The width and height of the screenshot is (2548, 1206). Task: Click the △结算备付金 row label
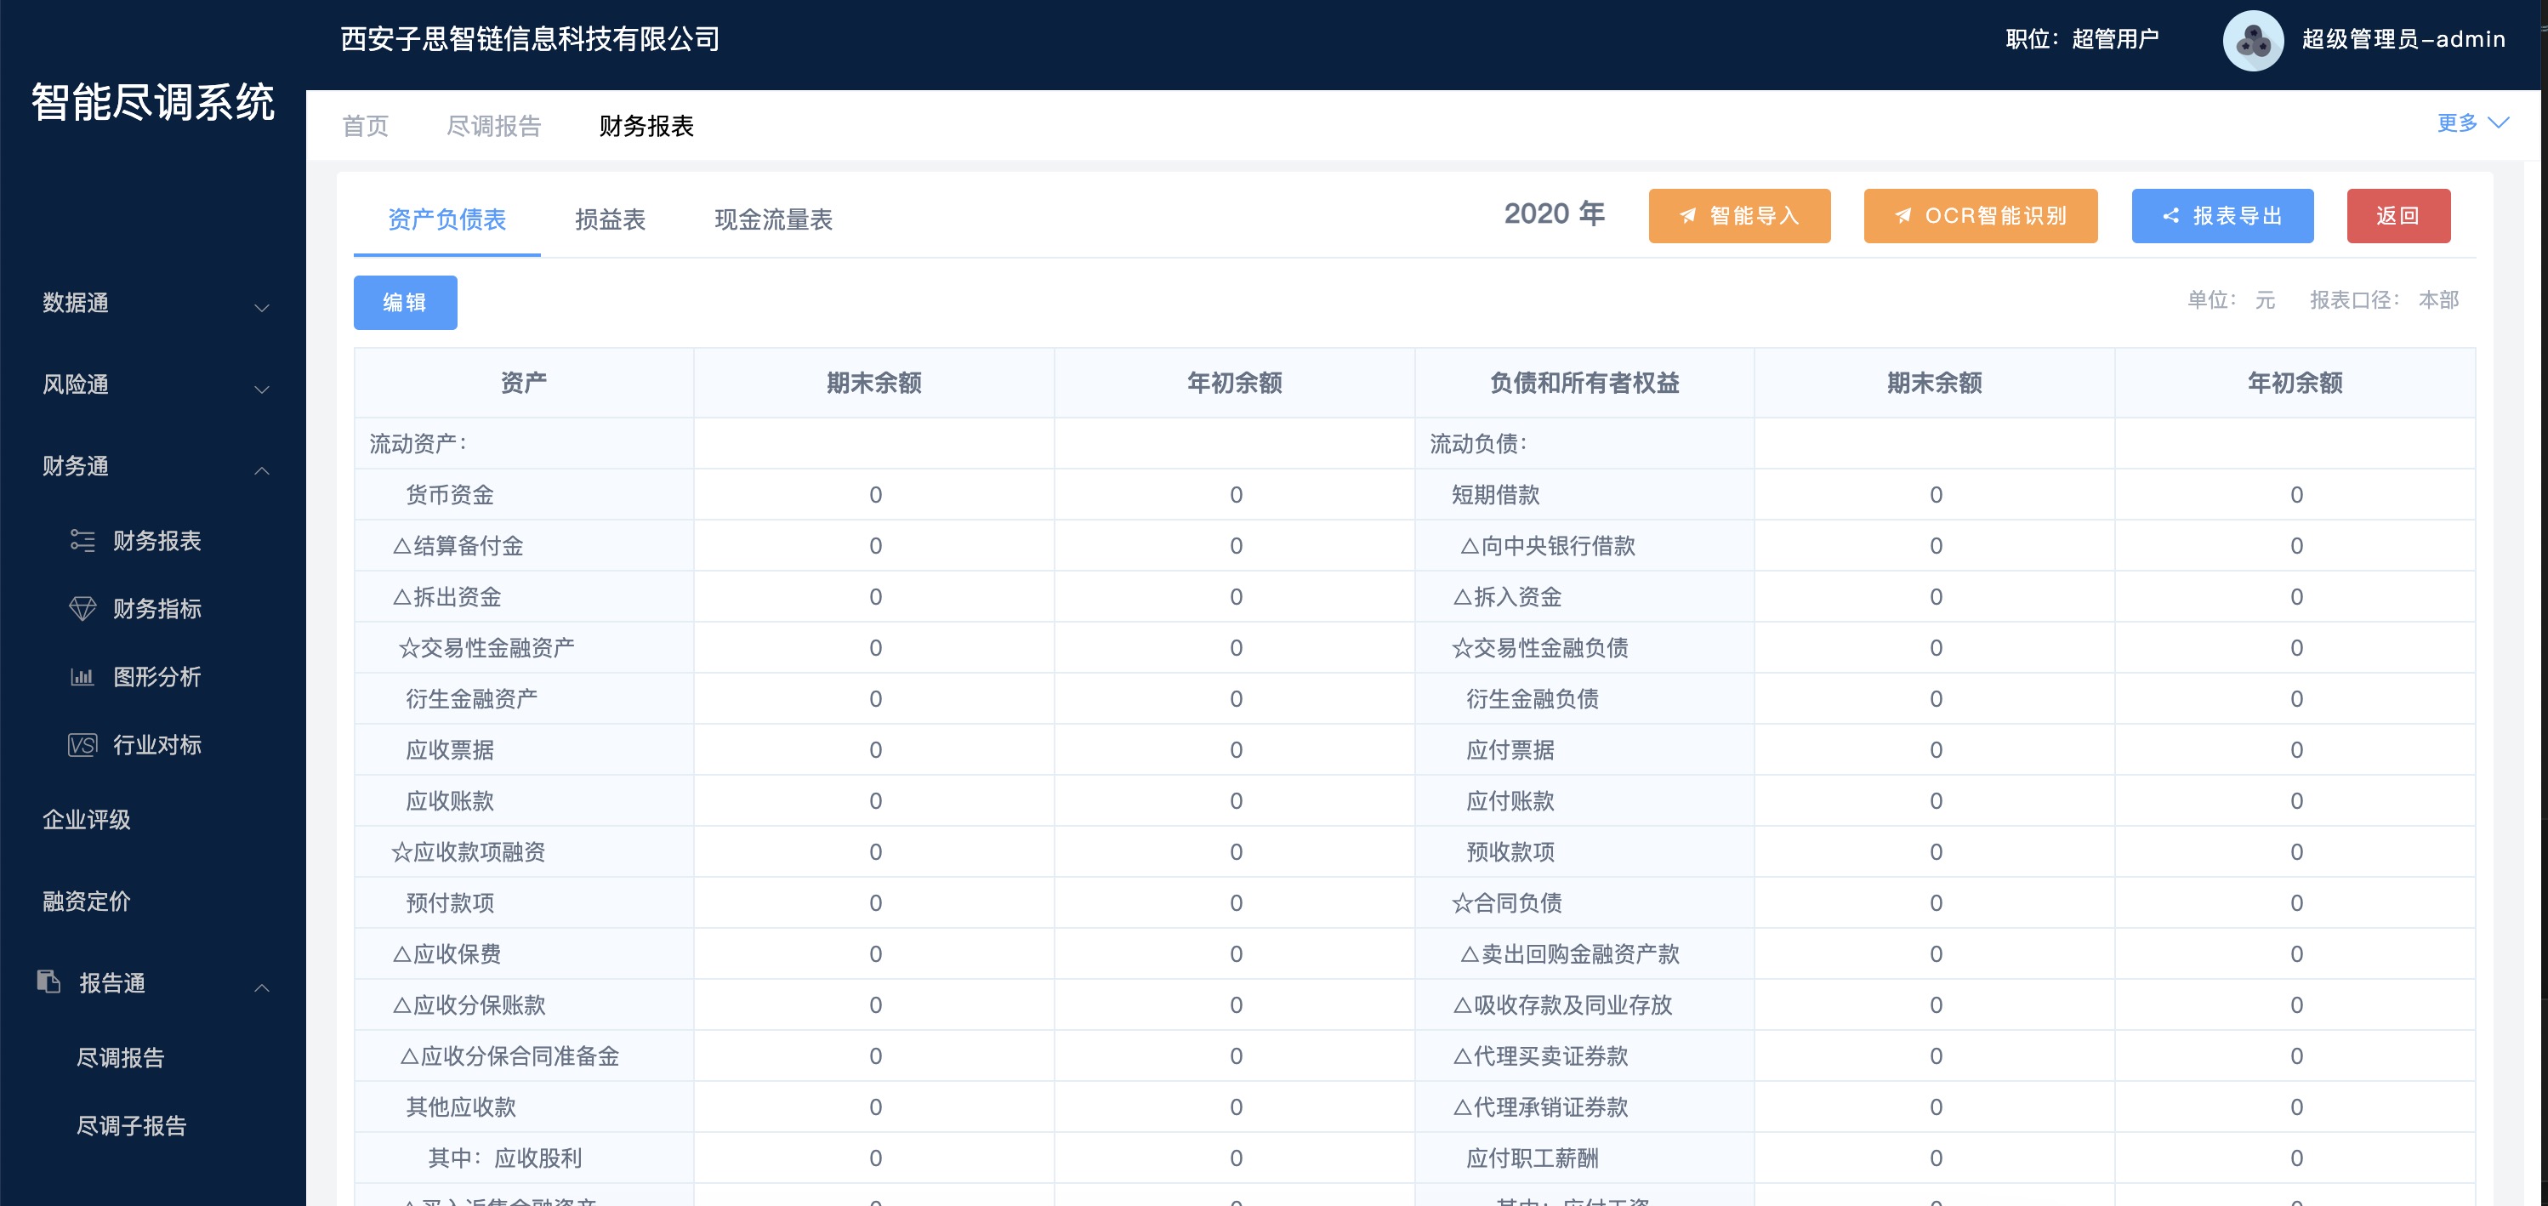pos(458,546)
